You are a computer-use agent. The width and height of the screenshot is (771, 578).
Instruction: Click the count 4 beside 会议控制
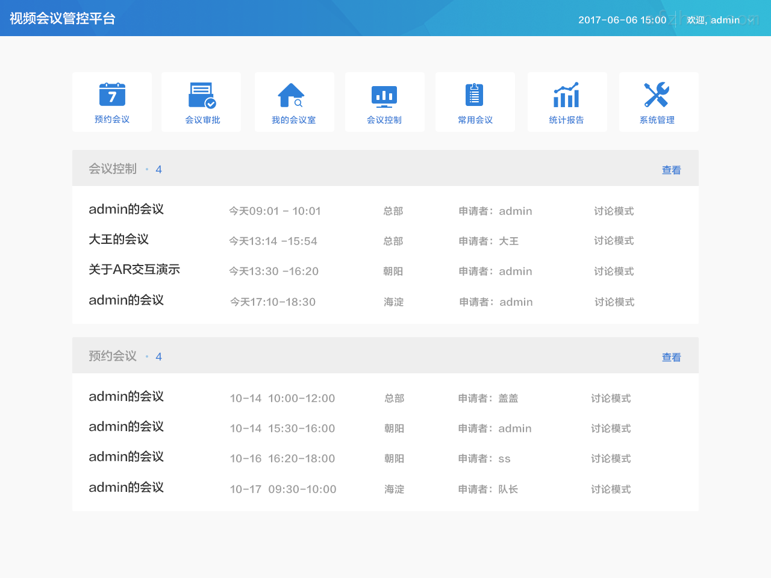[x=158, y=169]
